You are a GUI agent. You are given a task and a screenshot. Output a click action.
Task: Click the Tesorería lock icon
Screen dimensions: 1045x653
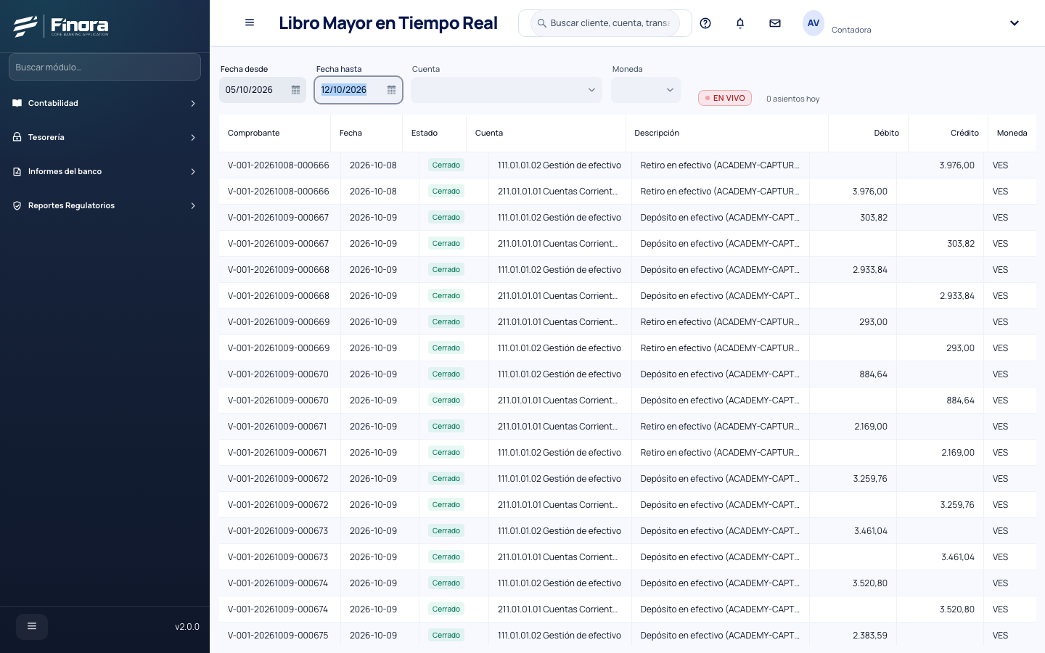tap(17, 137)
